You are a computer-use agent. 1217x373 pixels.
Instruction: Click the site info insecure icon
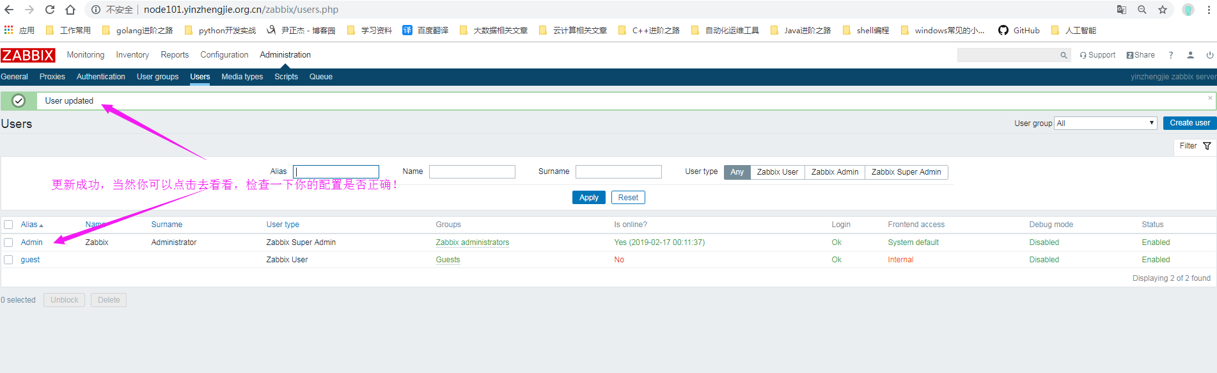(96, 10)
